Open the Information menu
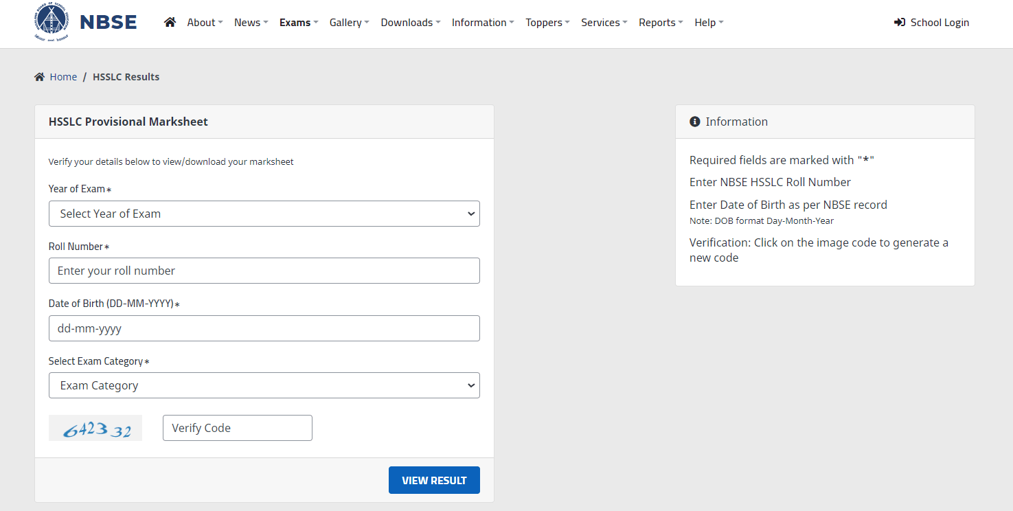This screenshot has width=1013, height=511. pyautogui.click(x=483, y=23)
